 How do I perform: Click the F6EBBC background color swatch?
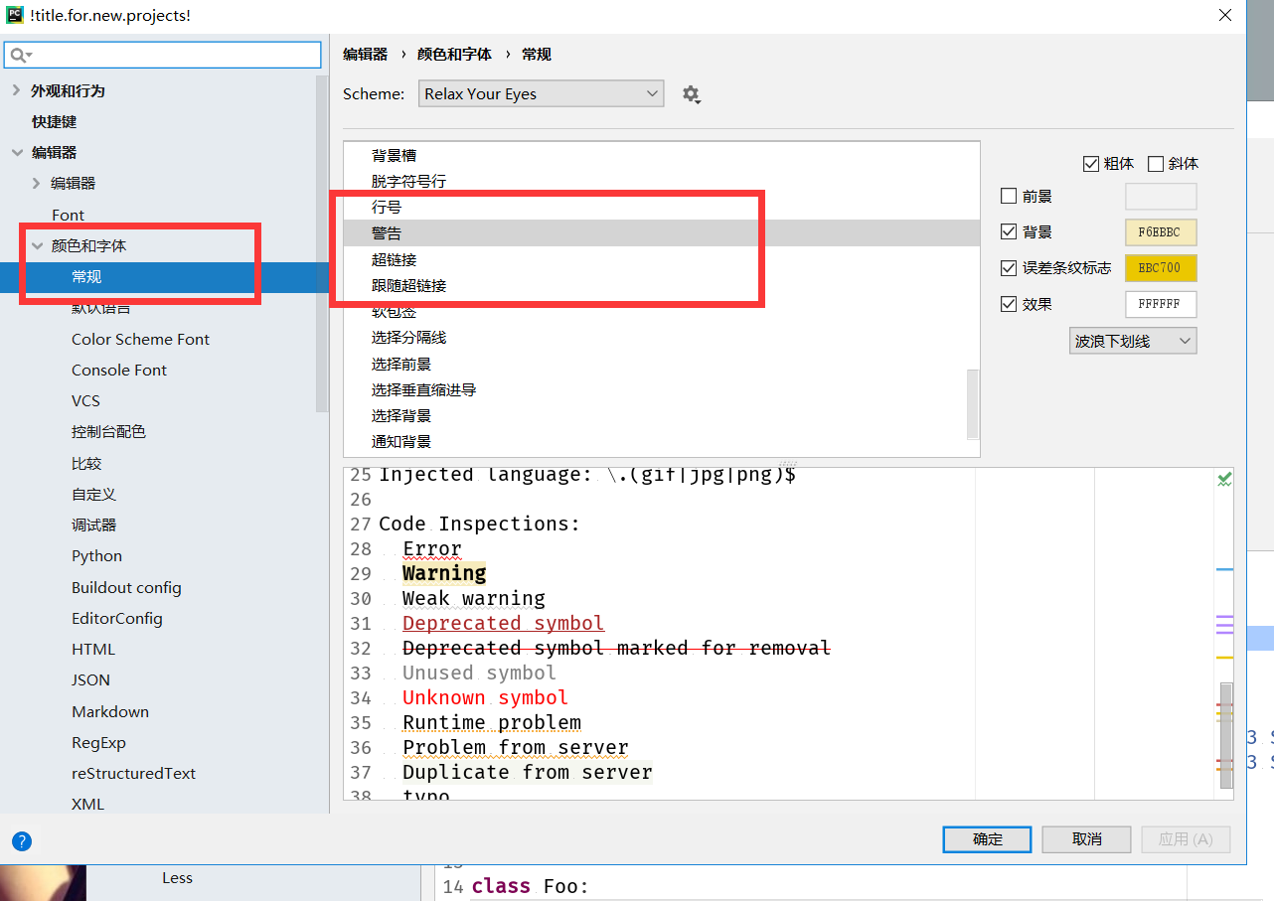tap(1161, 231)
